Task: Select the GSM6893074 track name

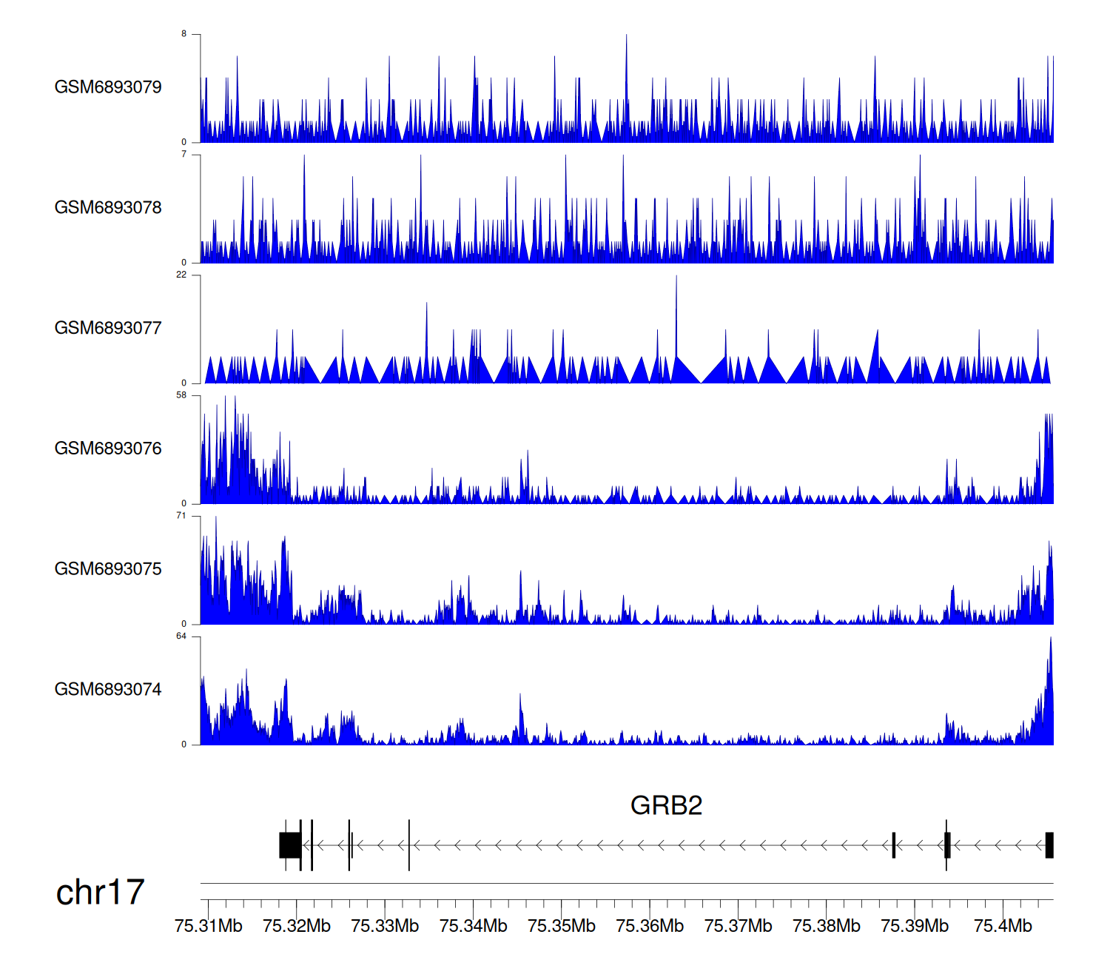Action: pyautogui.click(x=108, y=690)
